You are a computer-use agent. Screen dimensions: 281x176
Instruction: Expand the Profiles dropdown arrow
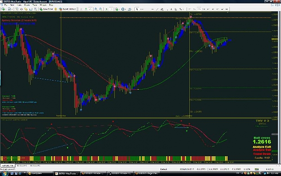tap(12, 9)
